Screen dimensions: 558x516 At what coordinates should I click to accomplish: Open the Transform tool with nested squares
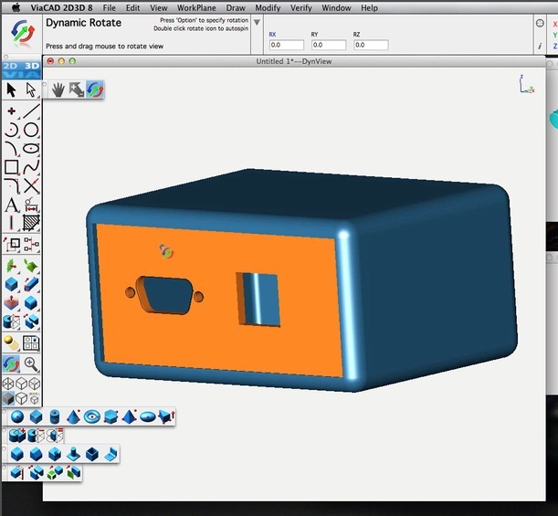tap(11, 244)
